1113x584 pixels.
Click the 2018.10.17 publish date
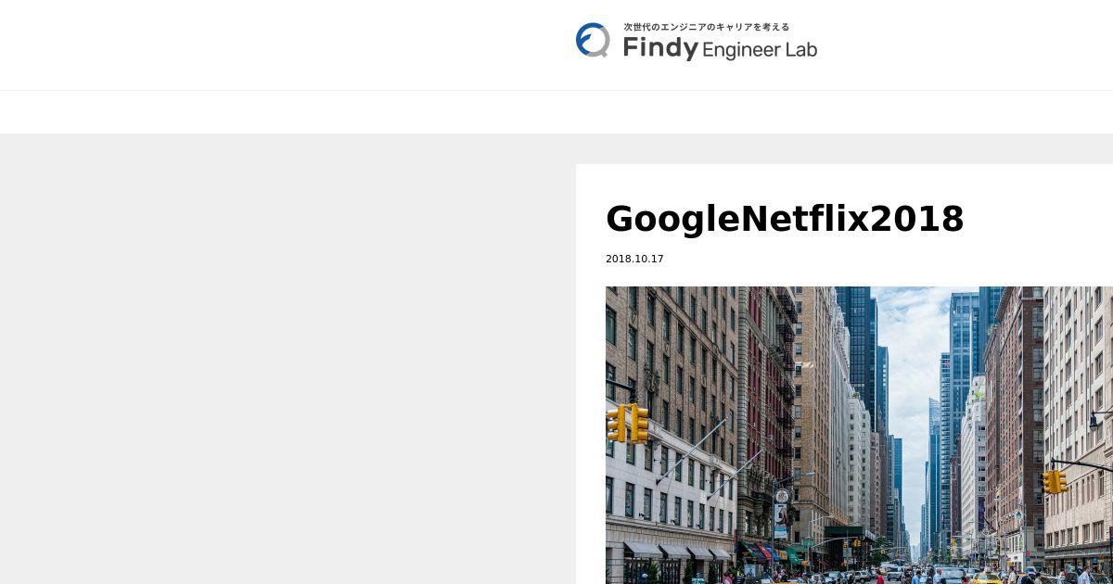point(634,259)
